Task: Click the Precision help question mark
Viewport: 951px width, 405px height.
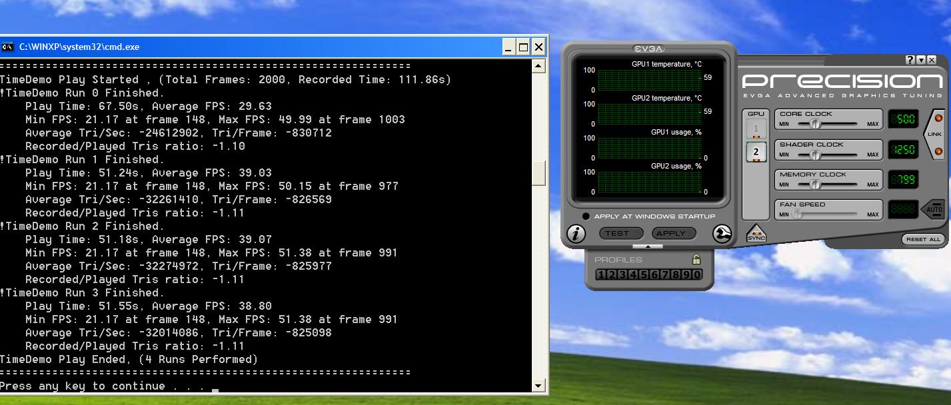Action: pyautogui.click(x=910, y=60)
